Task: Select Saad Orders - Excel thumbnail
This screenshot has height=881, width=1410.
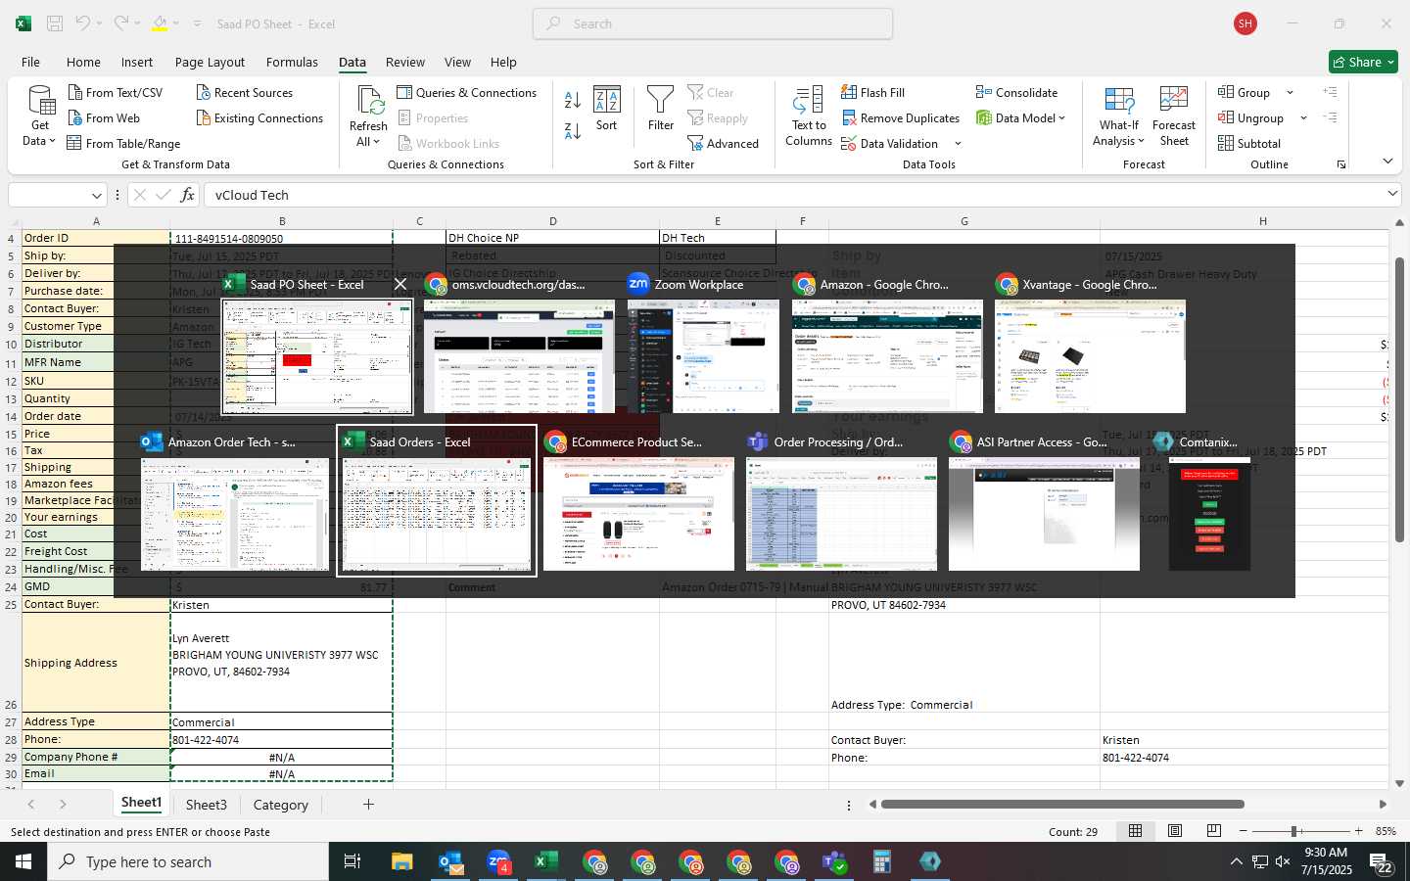Action: point(437,501)
